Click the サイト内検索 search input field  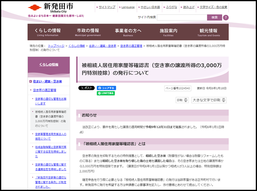182,18
